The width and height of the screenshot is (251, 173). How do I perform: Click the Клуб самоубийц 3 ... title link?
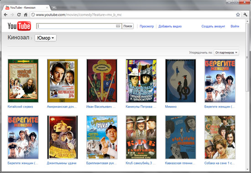point(141,163)
